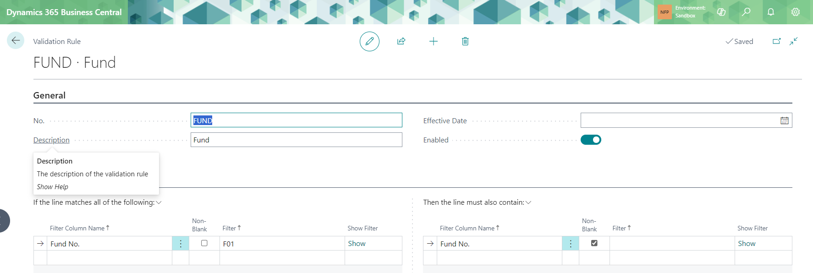This screenshot has width=813, height=273.
Task: Click the Description field label link
Action: (x=51, y=140)
